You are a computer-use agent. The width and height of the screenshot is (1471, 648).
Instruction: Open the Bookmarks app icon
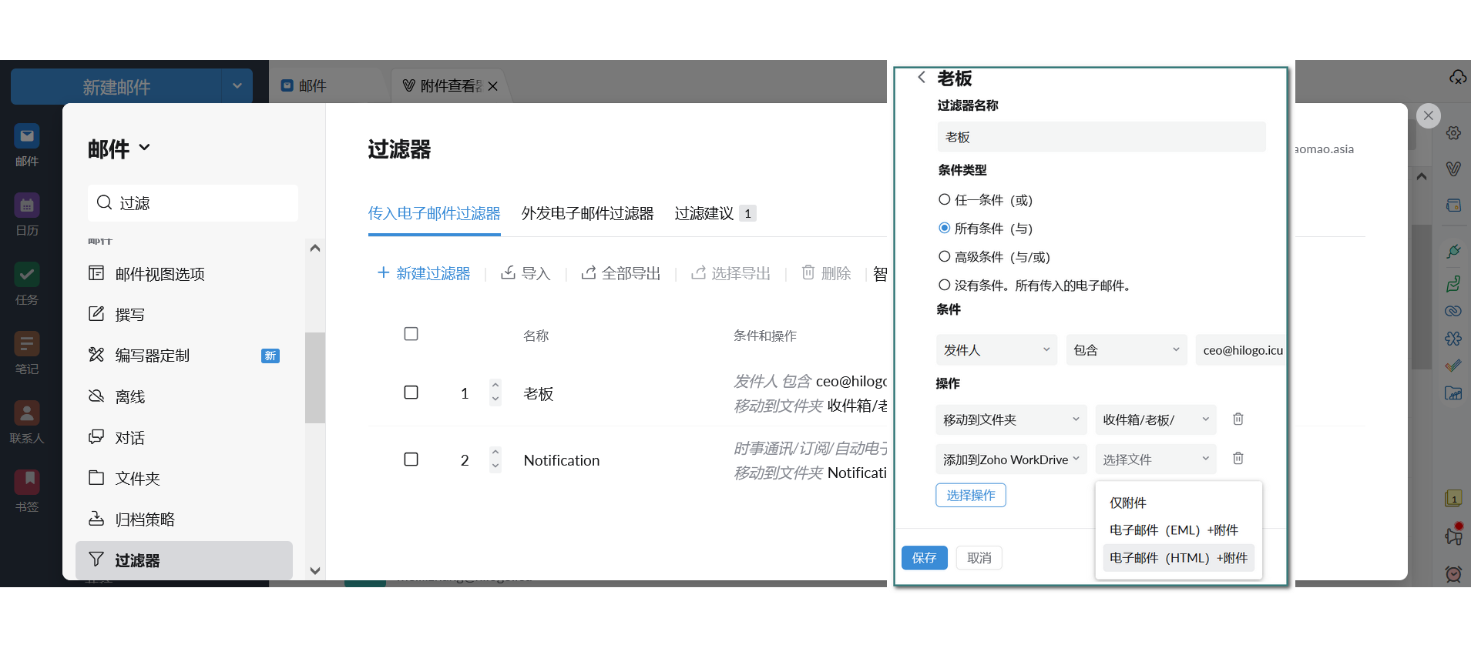(27, 483)
